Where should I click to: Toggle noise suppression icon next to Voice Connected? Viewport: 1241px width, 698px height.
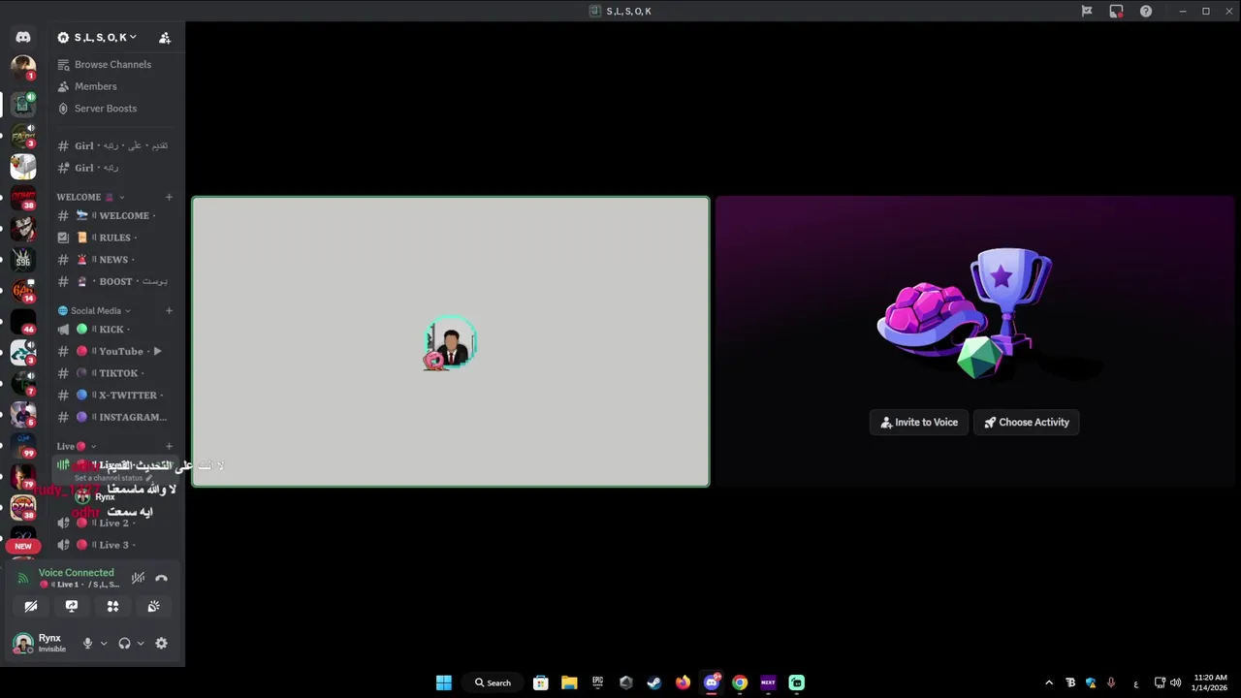tap(138, 578)
